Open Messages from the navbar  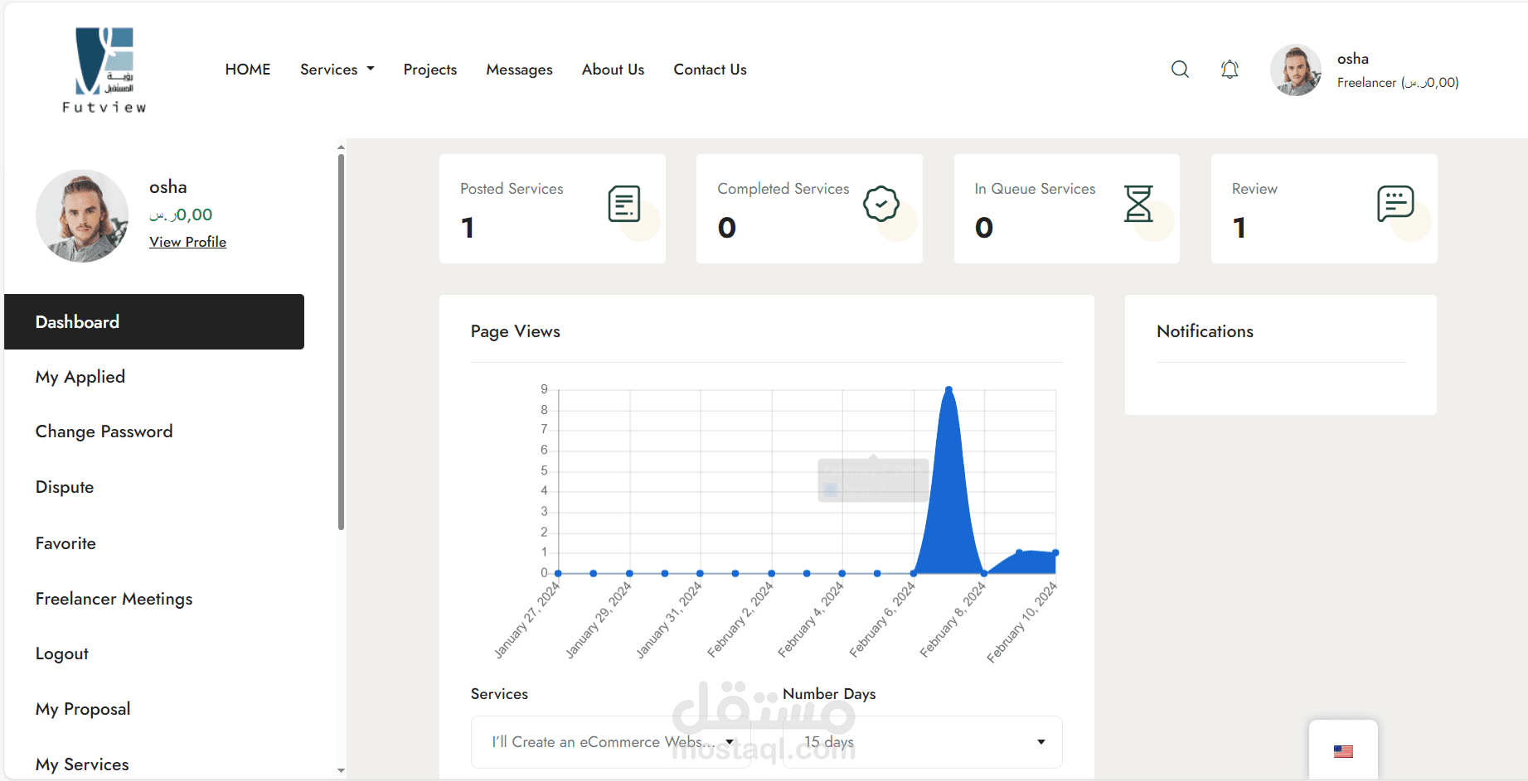[520, 70]
